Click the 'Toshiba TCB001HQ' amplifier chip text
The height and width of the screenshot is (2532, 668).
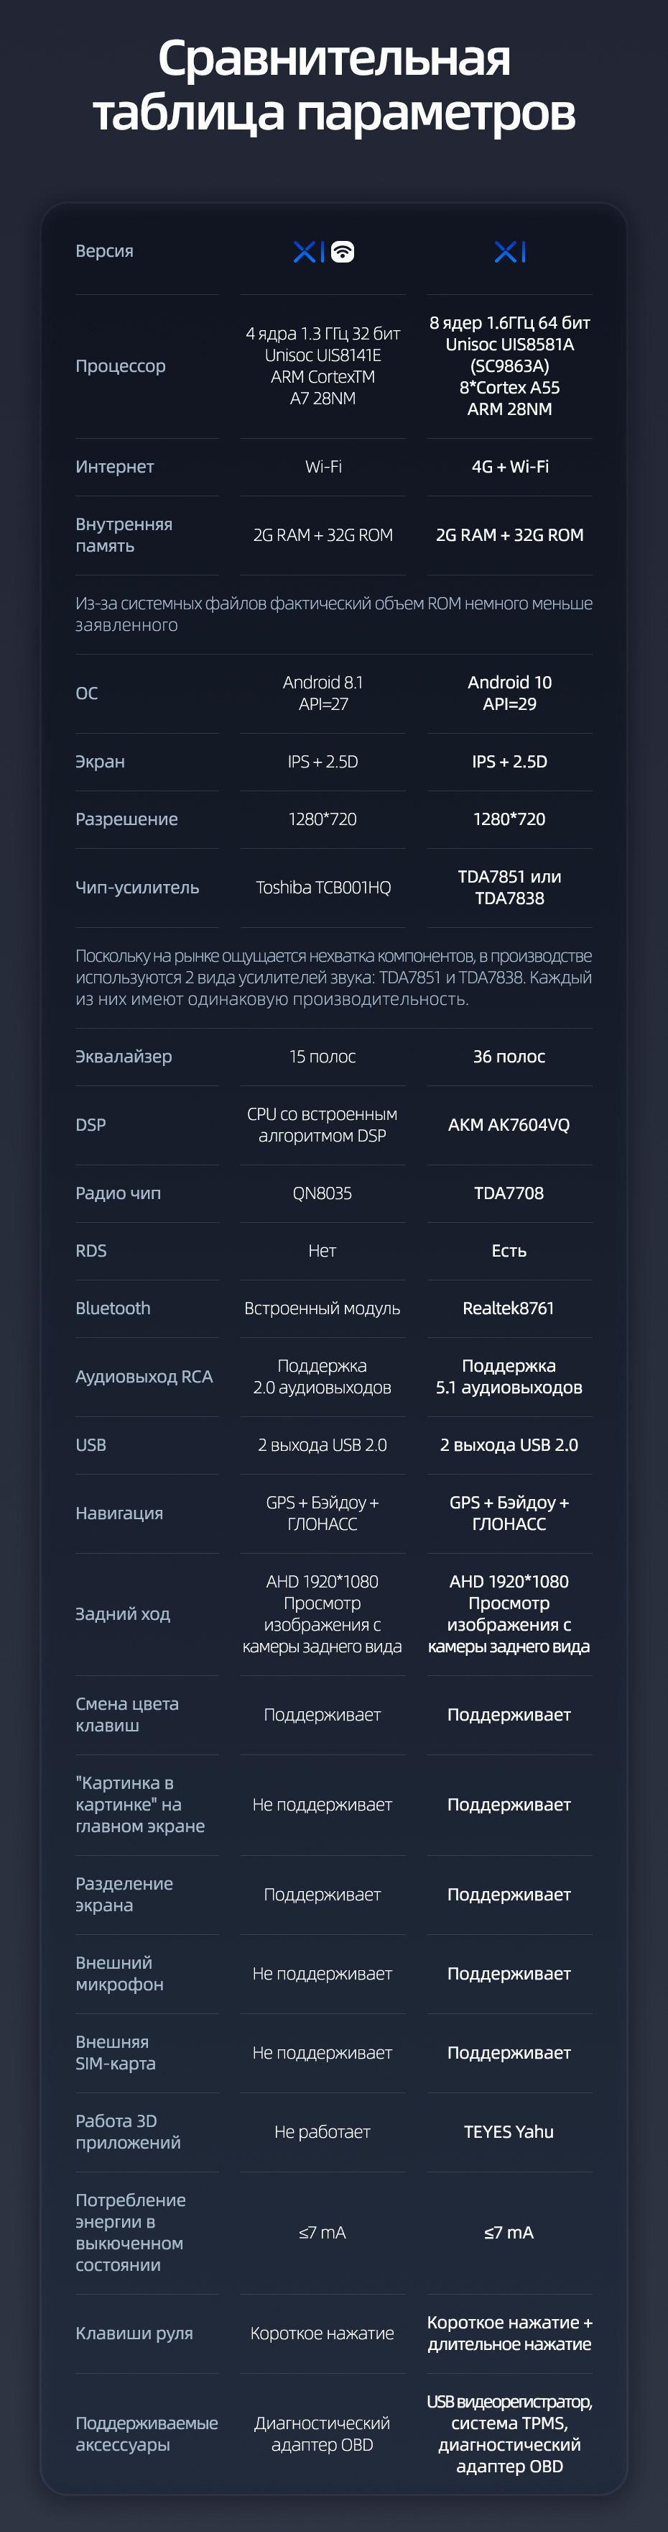point(323,888)
